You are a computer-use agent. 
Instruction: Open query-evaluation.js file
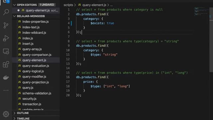[36, 66]
